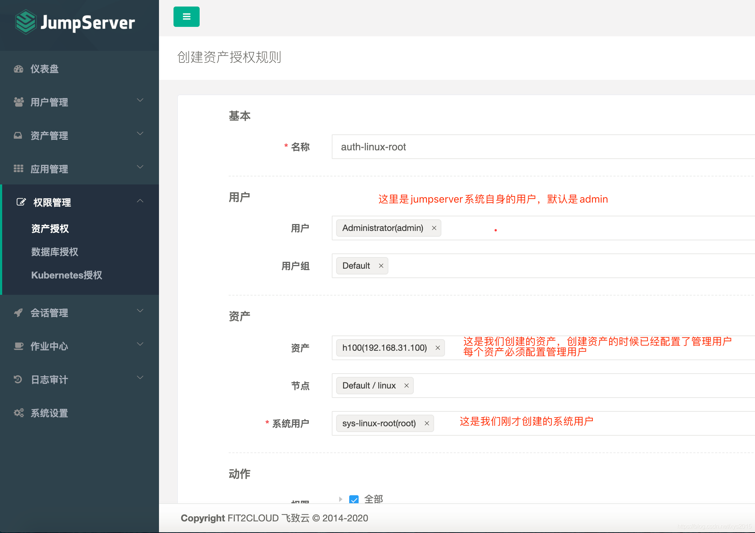Click the 系统设置 gears icon
The width and height of the screenshot is (755, 533).
[19, 413]
